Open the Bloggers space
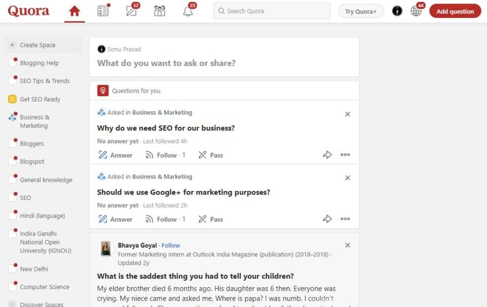 point(32,143)
